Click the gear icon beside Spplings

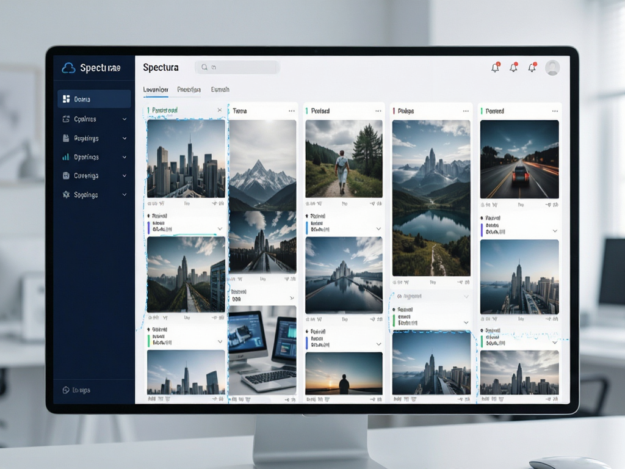[66, 195]
